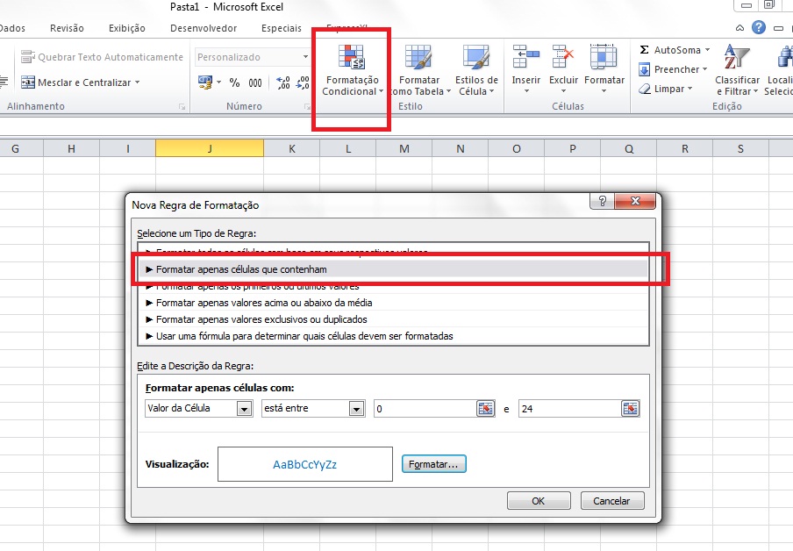The width and height of the screenshot is (793, 551).
Task: Minimize the ribbon with the caret icon
Action: click(x=739, y=28)
